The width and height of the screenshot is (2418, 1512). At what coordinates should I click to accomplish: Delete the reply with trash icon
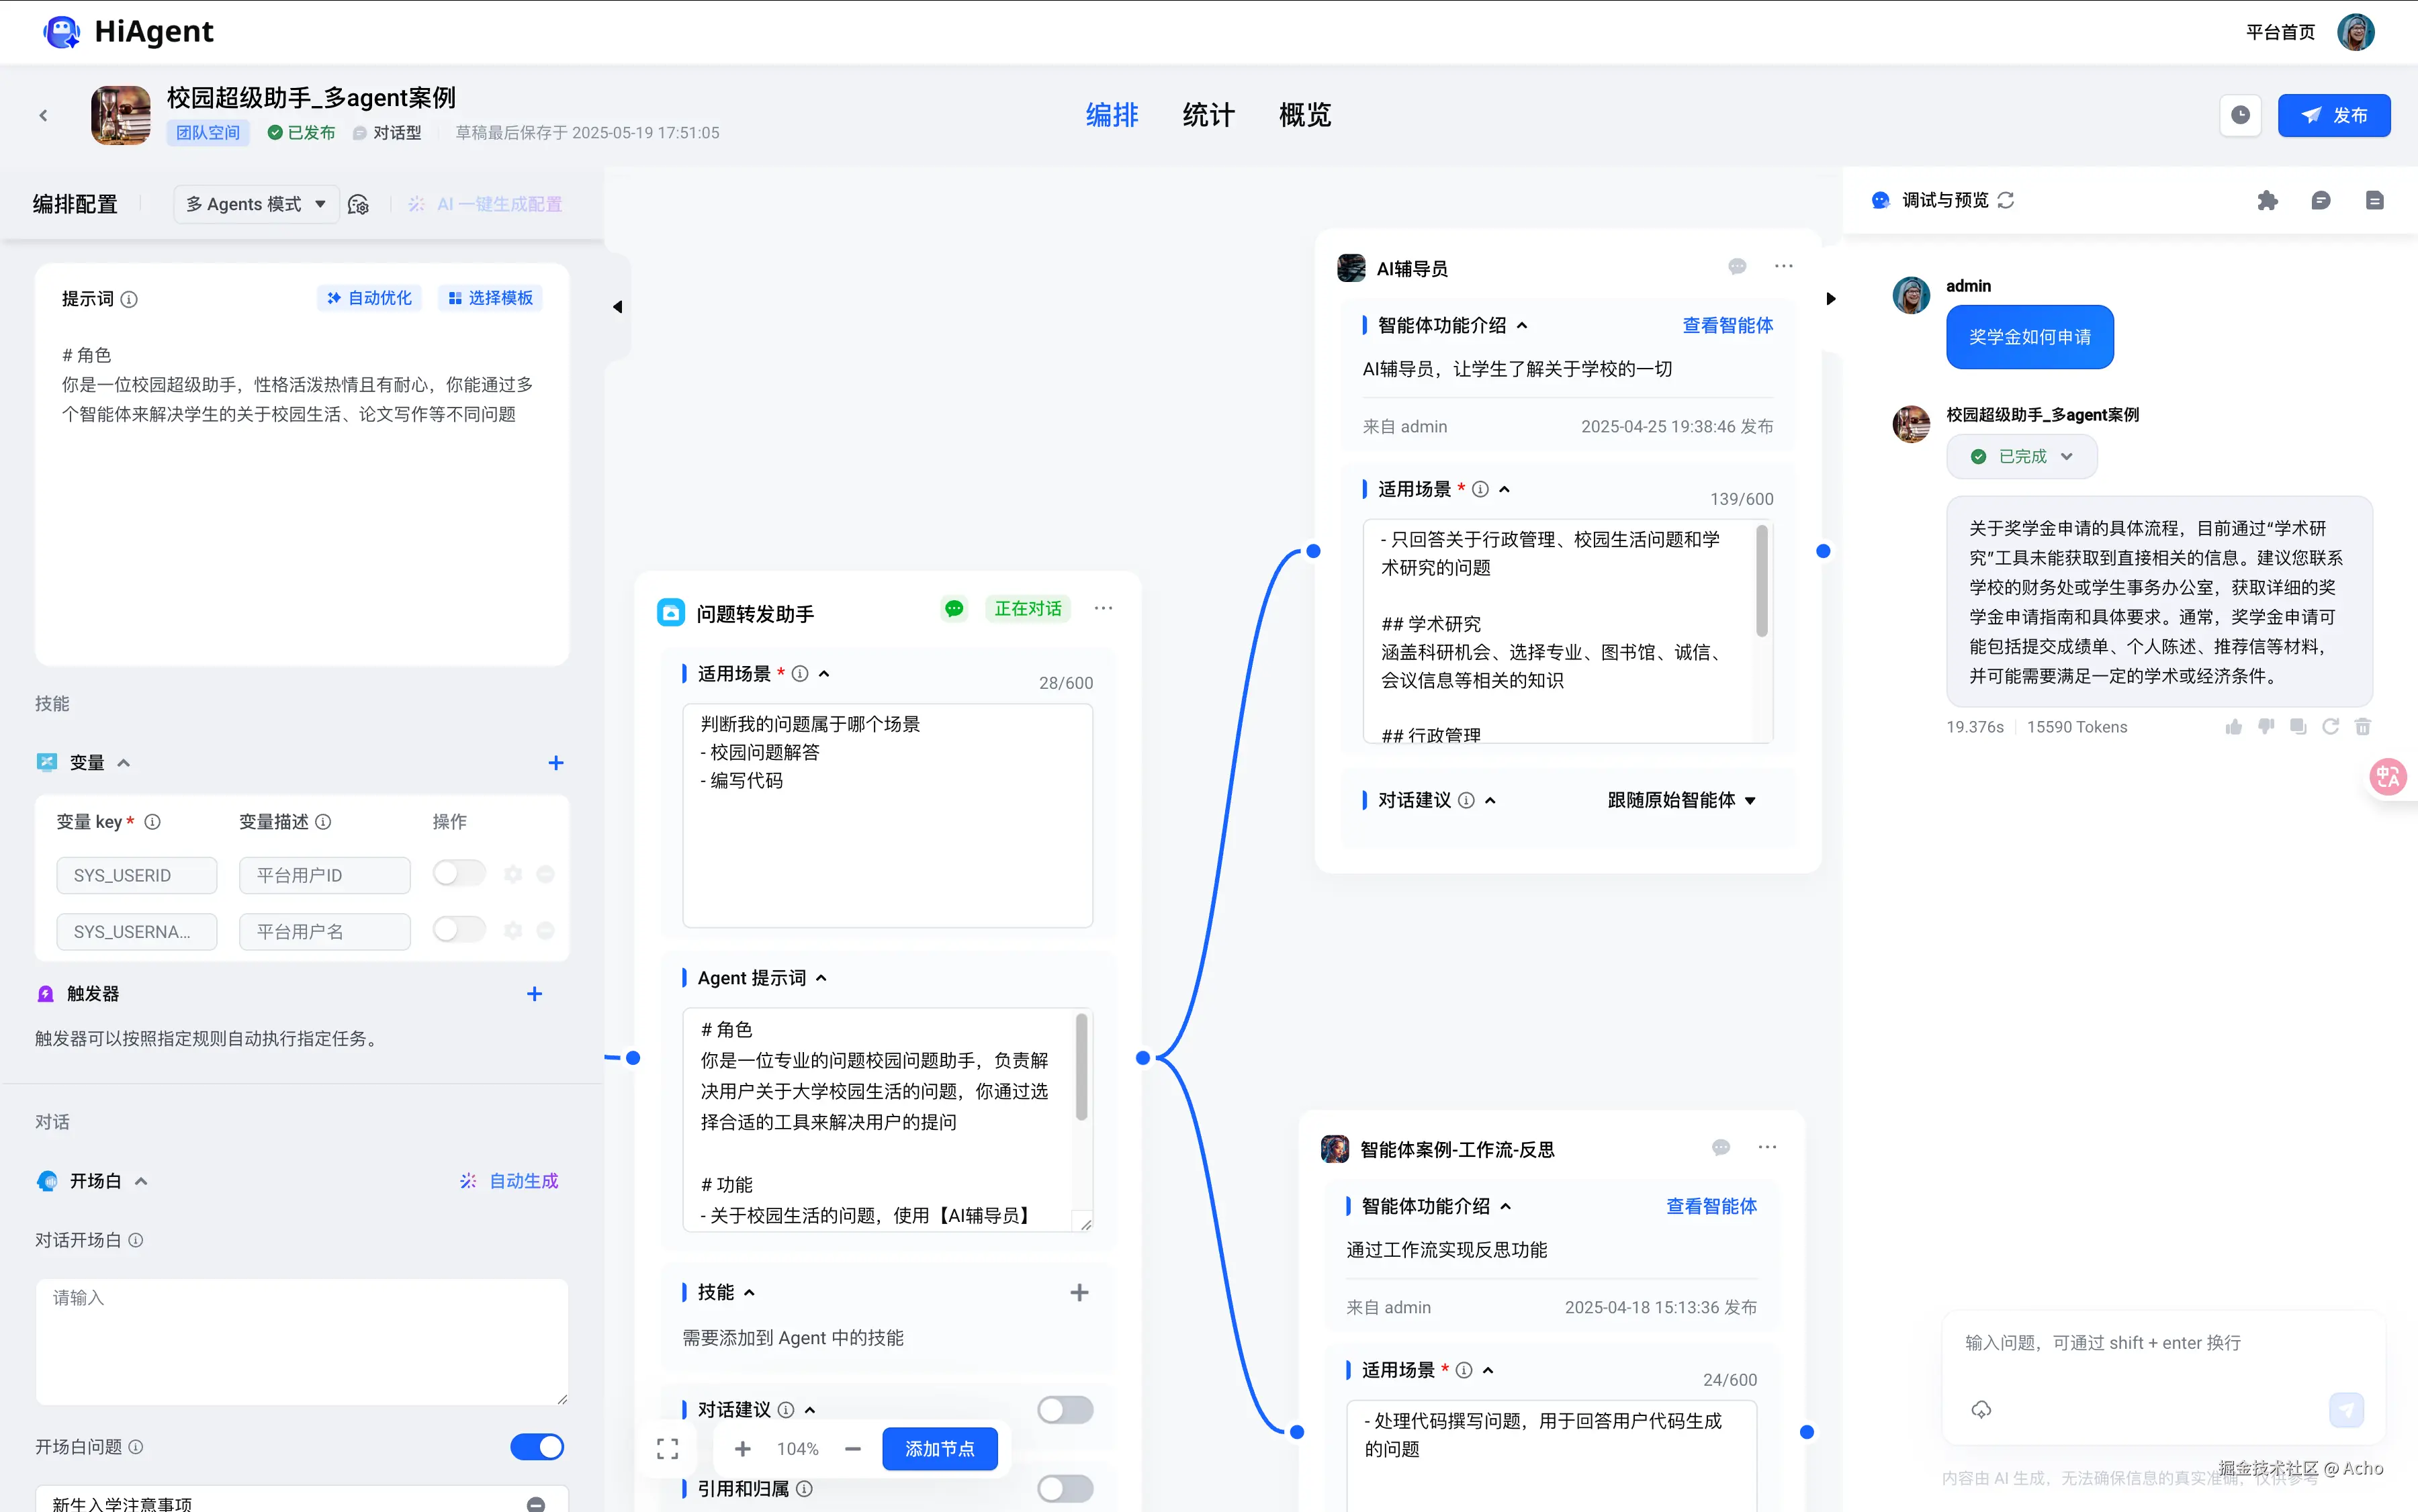2363,727
